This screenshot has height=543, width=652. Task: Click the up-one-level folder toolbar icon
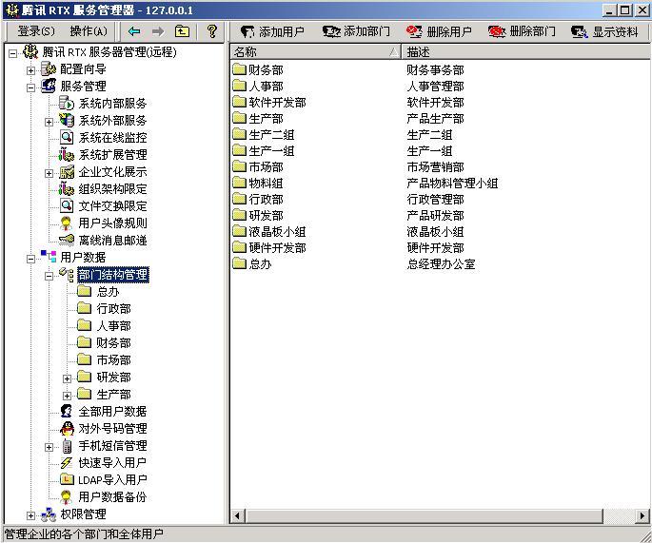182,31
